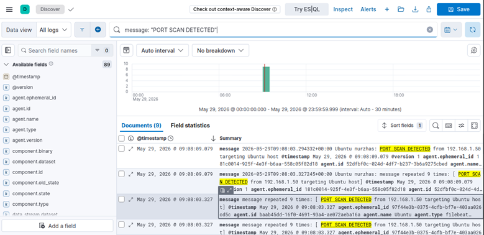The width and height of the screenshot is (484, 235).
Task: Toggle the chart visibility icon
Action: (126, 50)
